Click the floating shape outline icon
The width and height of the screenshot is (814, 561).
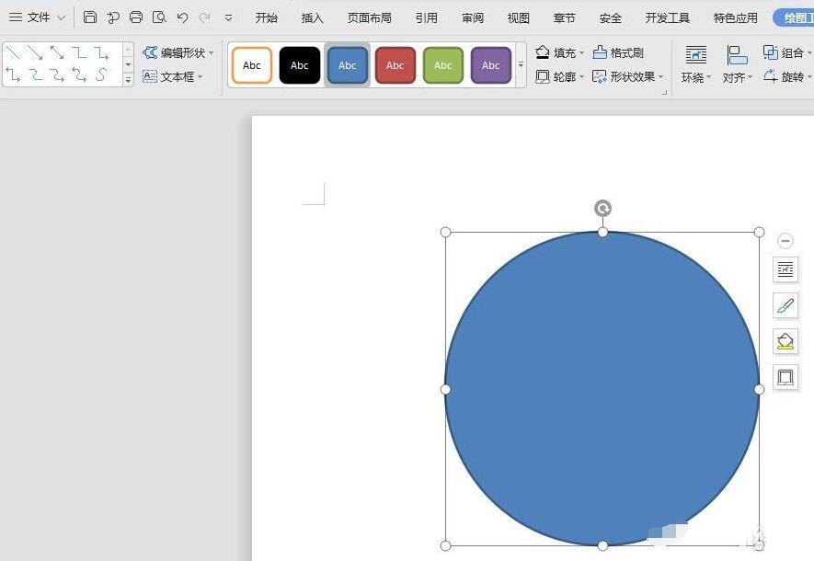785,377
